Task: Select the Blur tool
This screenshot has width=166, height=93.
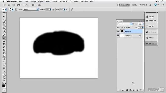Action: [4, 53]
